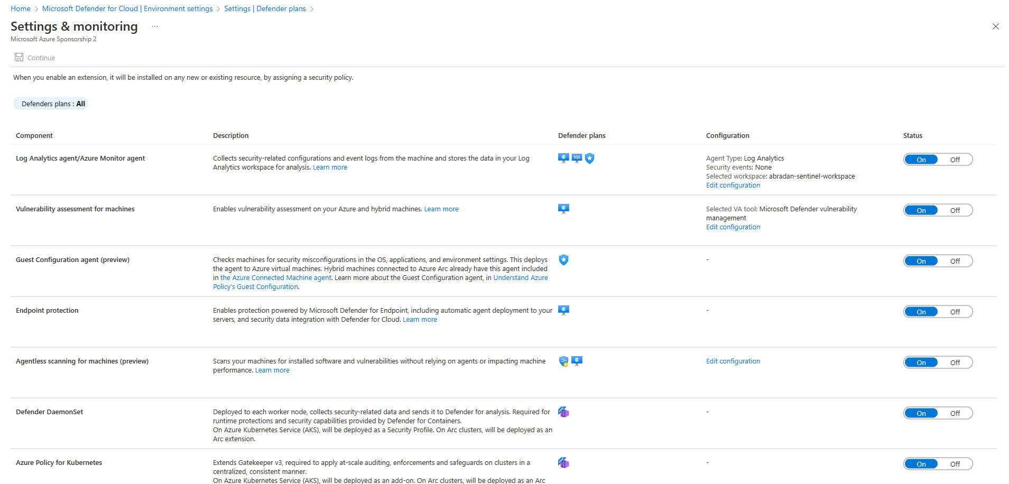Click the Status column header
Image resolution: width=1009 pixels, height=484 pixels.
point(913,135)
